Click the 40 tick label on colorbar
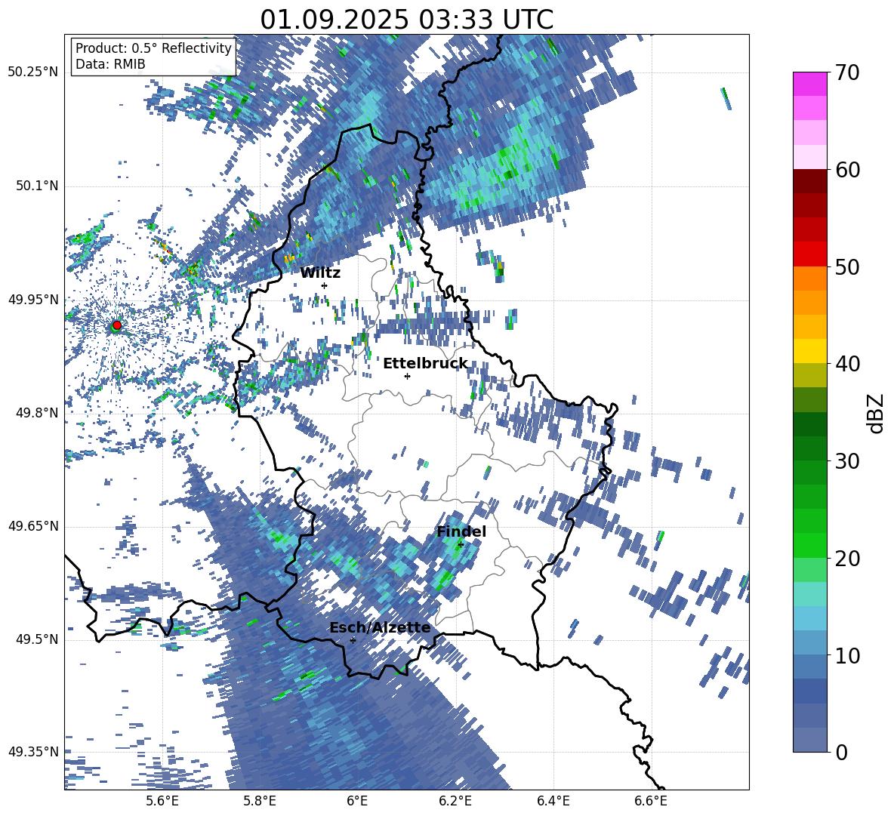Viewport: 894px width, 816px height. 846,364
